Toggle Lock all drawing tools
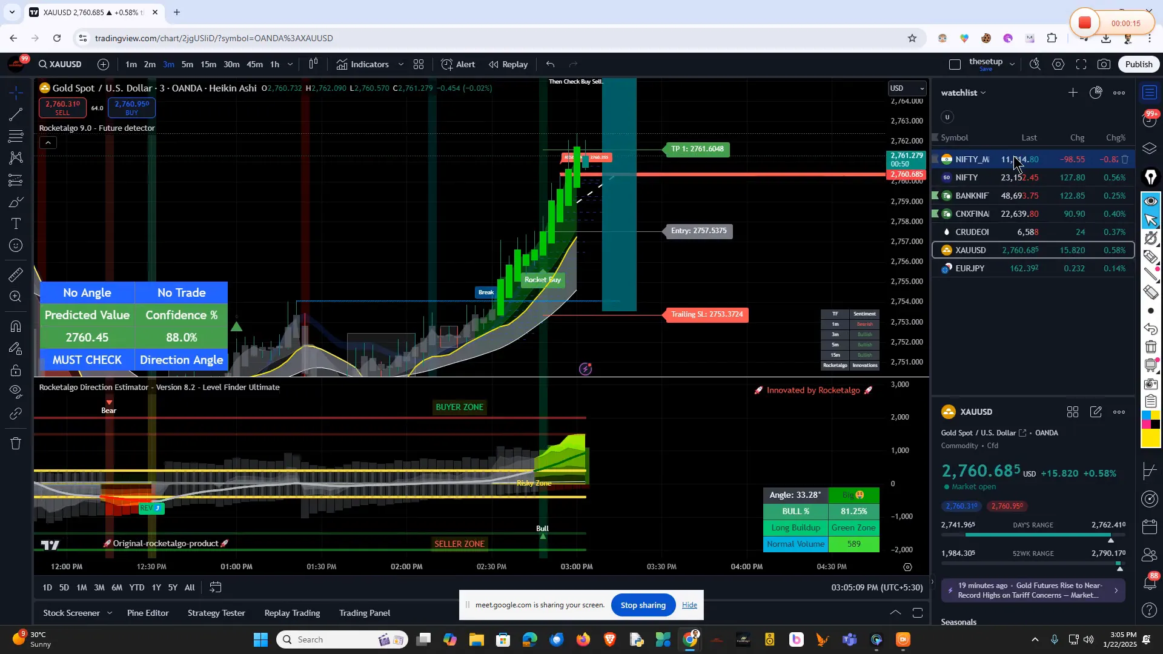Screen dimensions: 1163x654 pyautogui.click(x=16, y=370)
